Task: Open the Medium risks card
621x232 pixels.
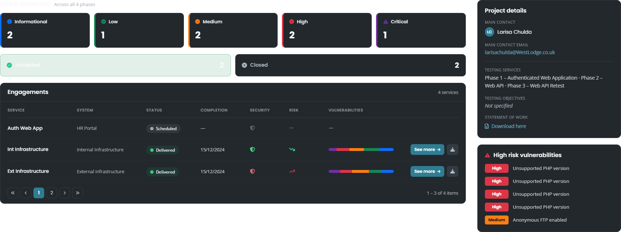Action: click(x=233, y=30)
